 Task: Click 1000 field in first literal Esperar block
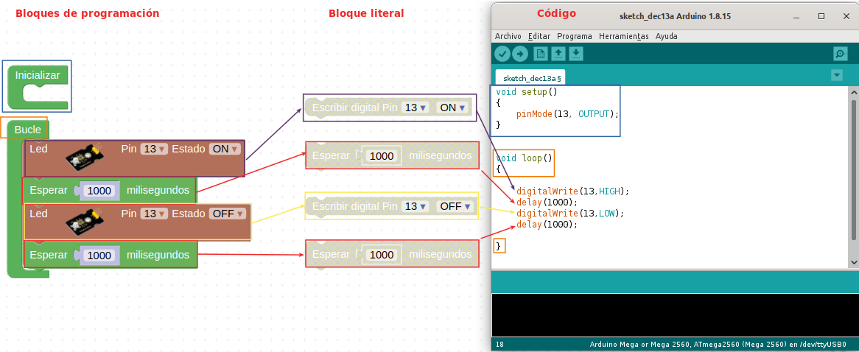click(382, 156)
